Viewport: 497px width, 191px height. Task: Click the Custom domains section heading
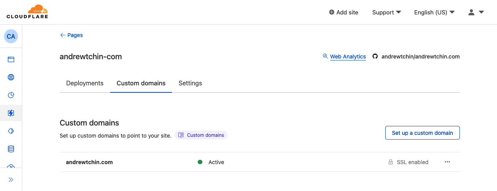pos(89,123)
